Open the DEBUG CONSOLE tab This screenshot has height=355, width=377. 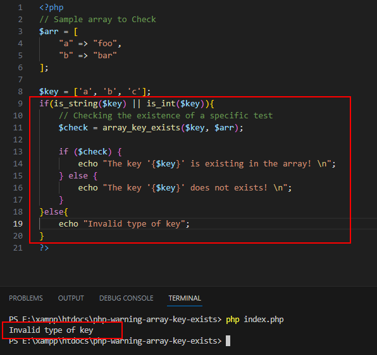point(127,298)
